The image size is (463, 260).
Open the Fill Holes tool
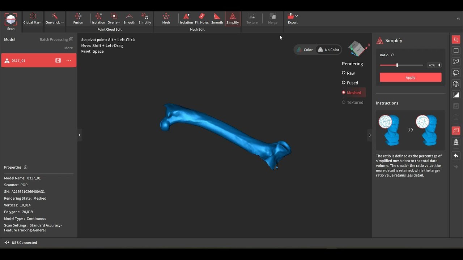click(x=202, y=19)
